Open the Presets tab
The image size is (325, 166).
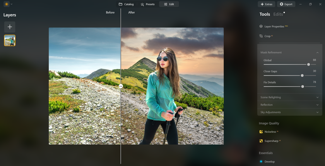click(147, 4)
